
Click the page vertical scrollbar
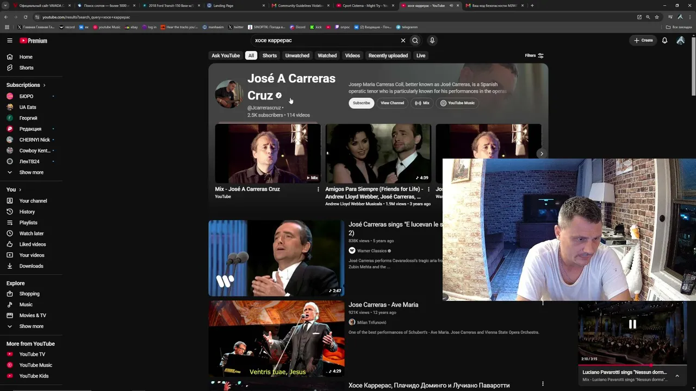[x=693, y=65]
